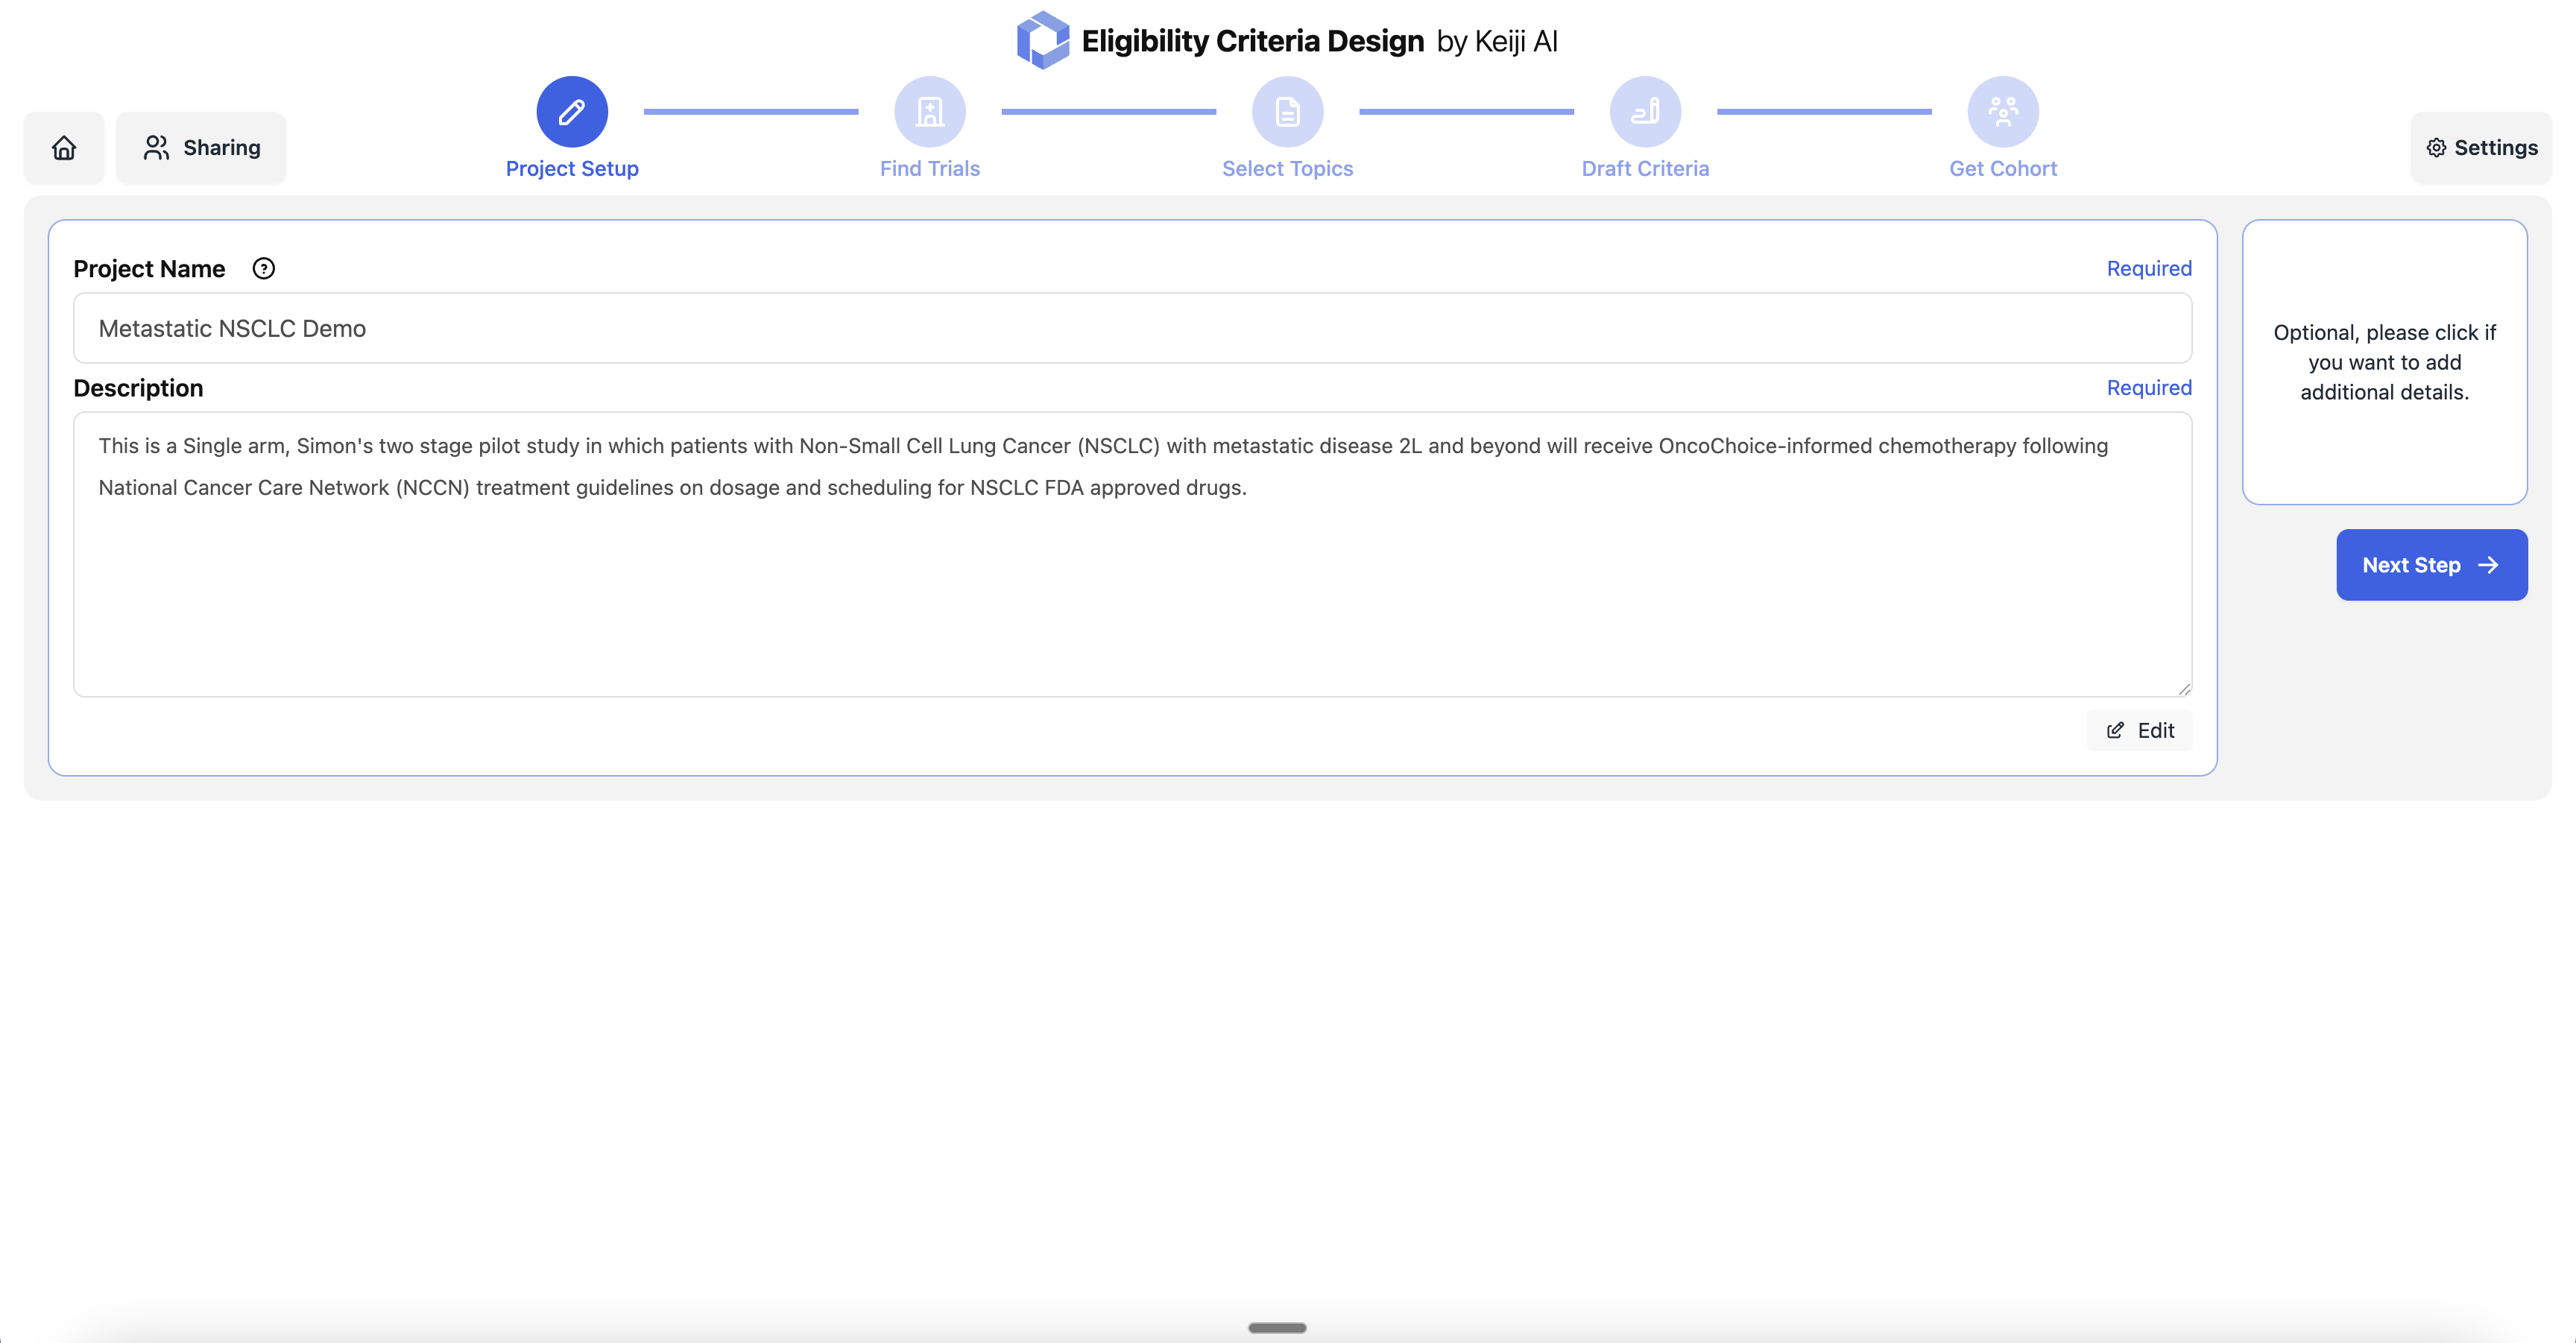Click the Draft Criteria step label

1645,169
